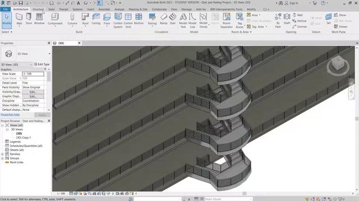Select the Stair tool
This screenshot has width=359, height=202.
(173, 19)
